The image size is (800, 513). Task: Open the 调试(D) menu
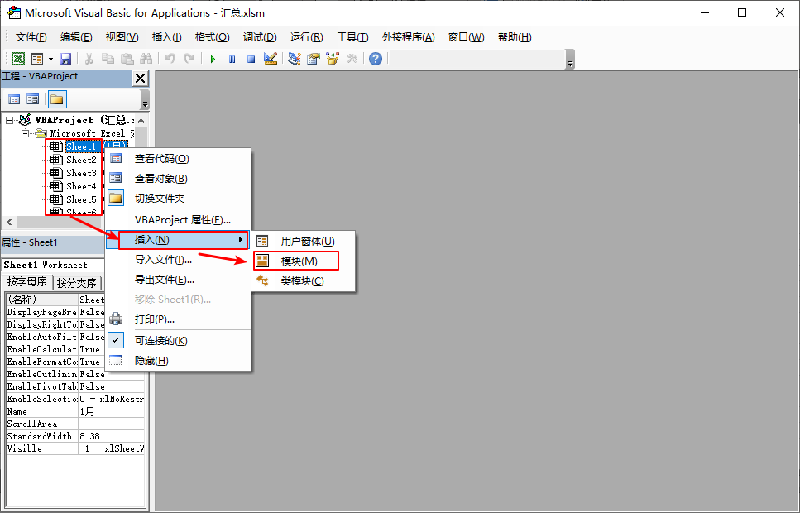[260, 37]
